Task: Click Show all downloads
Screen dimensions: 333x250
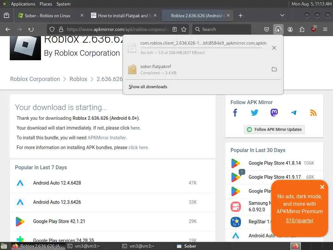Action: click(x=148, y=87)
